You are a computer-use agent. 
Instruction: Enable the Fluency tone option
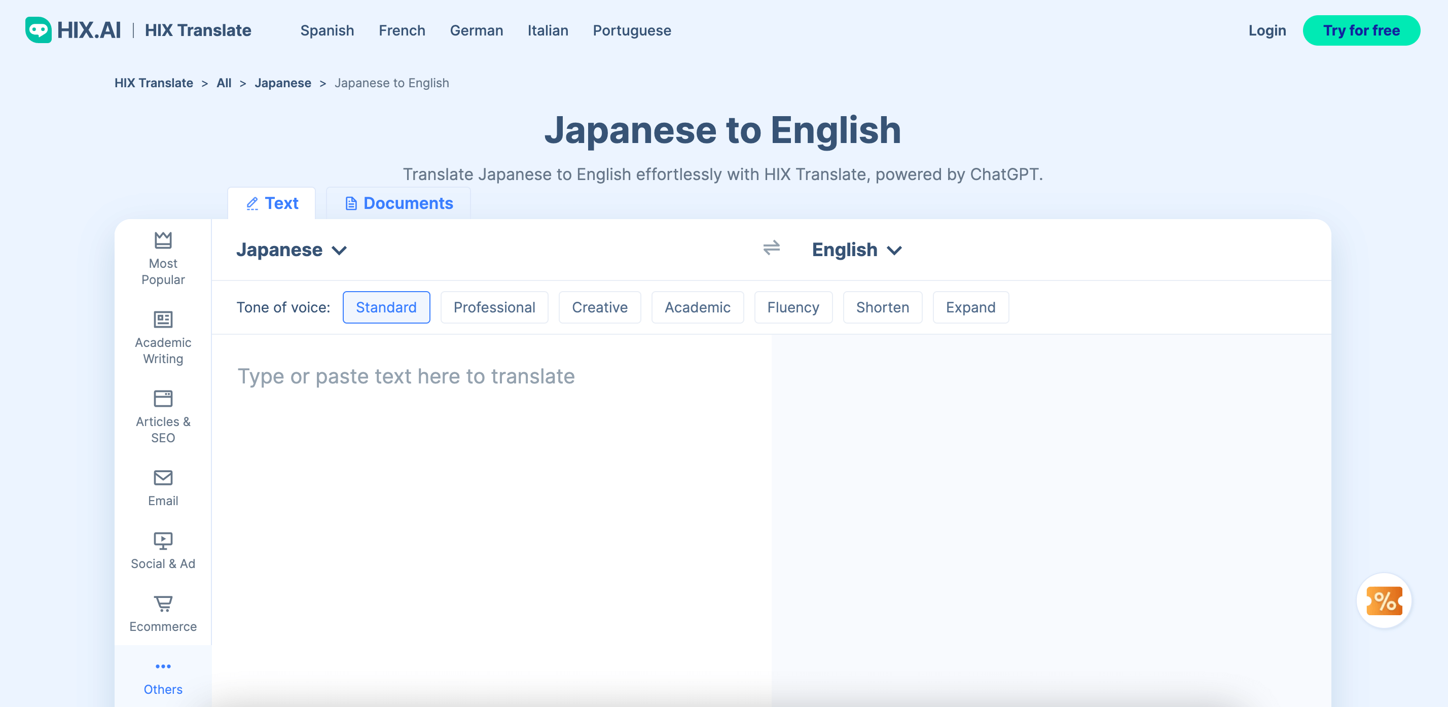click(792, 307)
